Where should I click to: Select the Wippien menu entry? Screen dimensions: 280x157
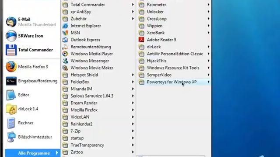click(x=174, y=26)
